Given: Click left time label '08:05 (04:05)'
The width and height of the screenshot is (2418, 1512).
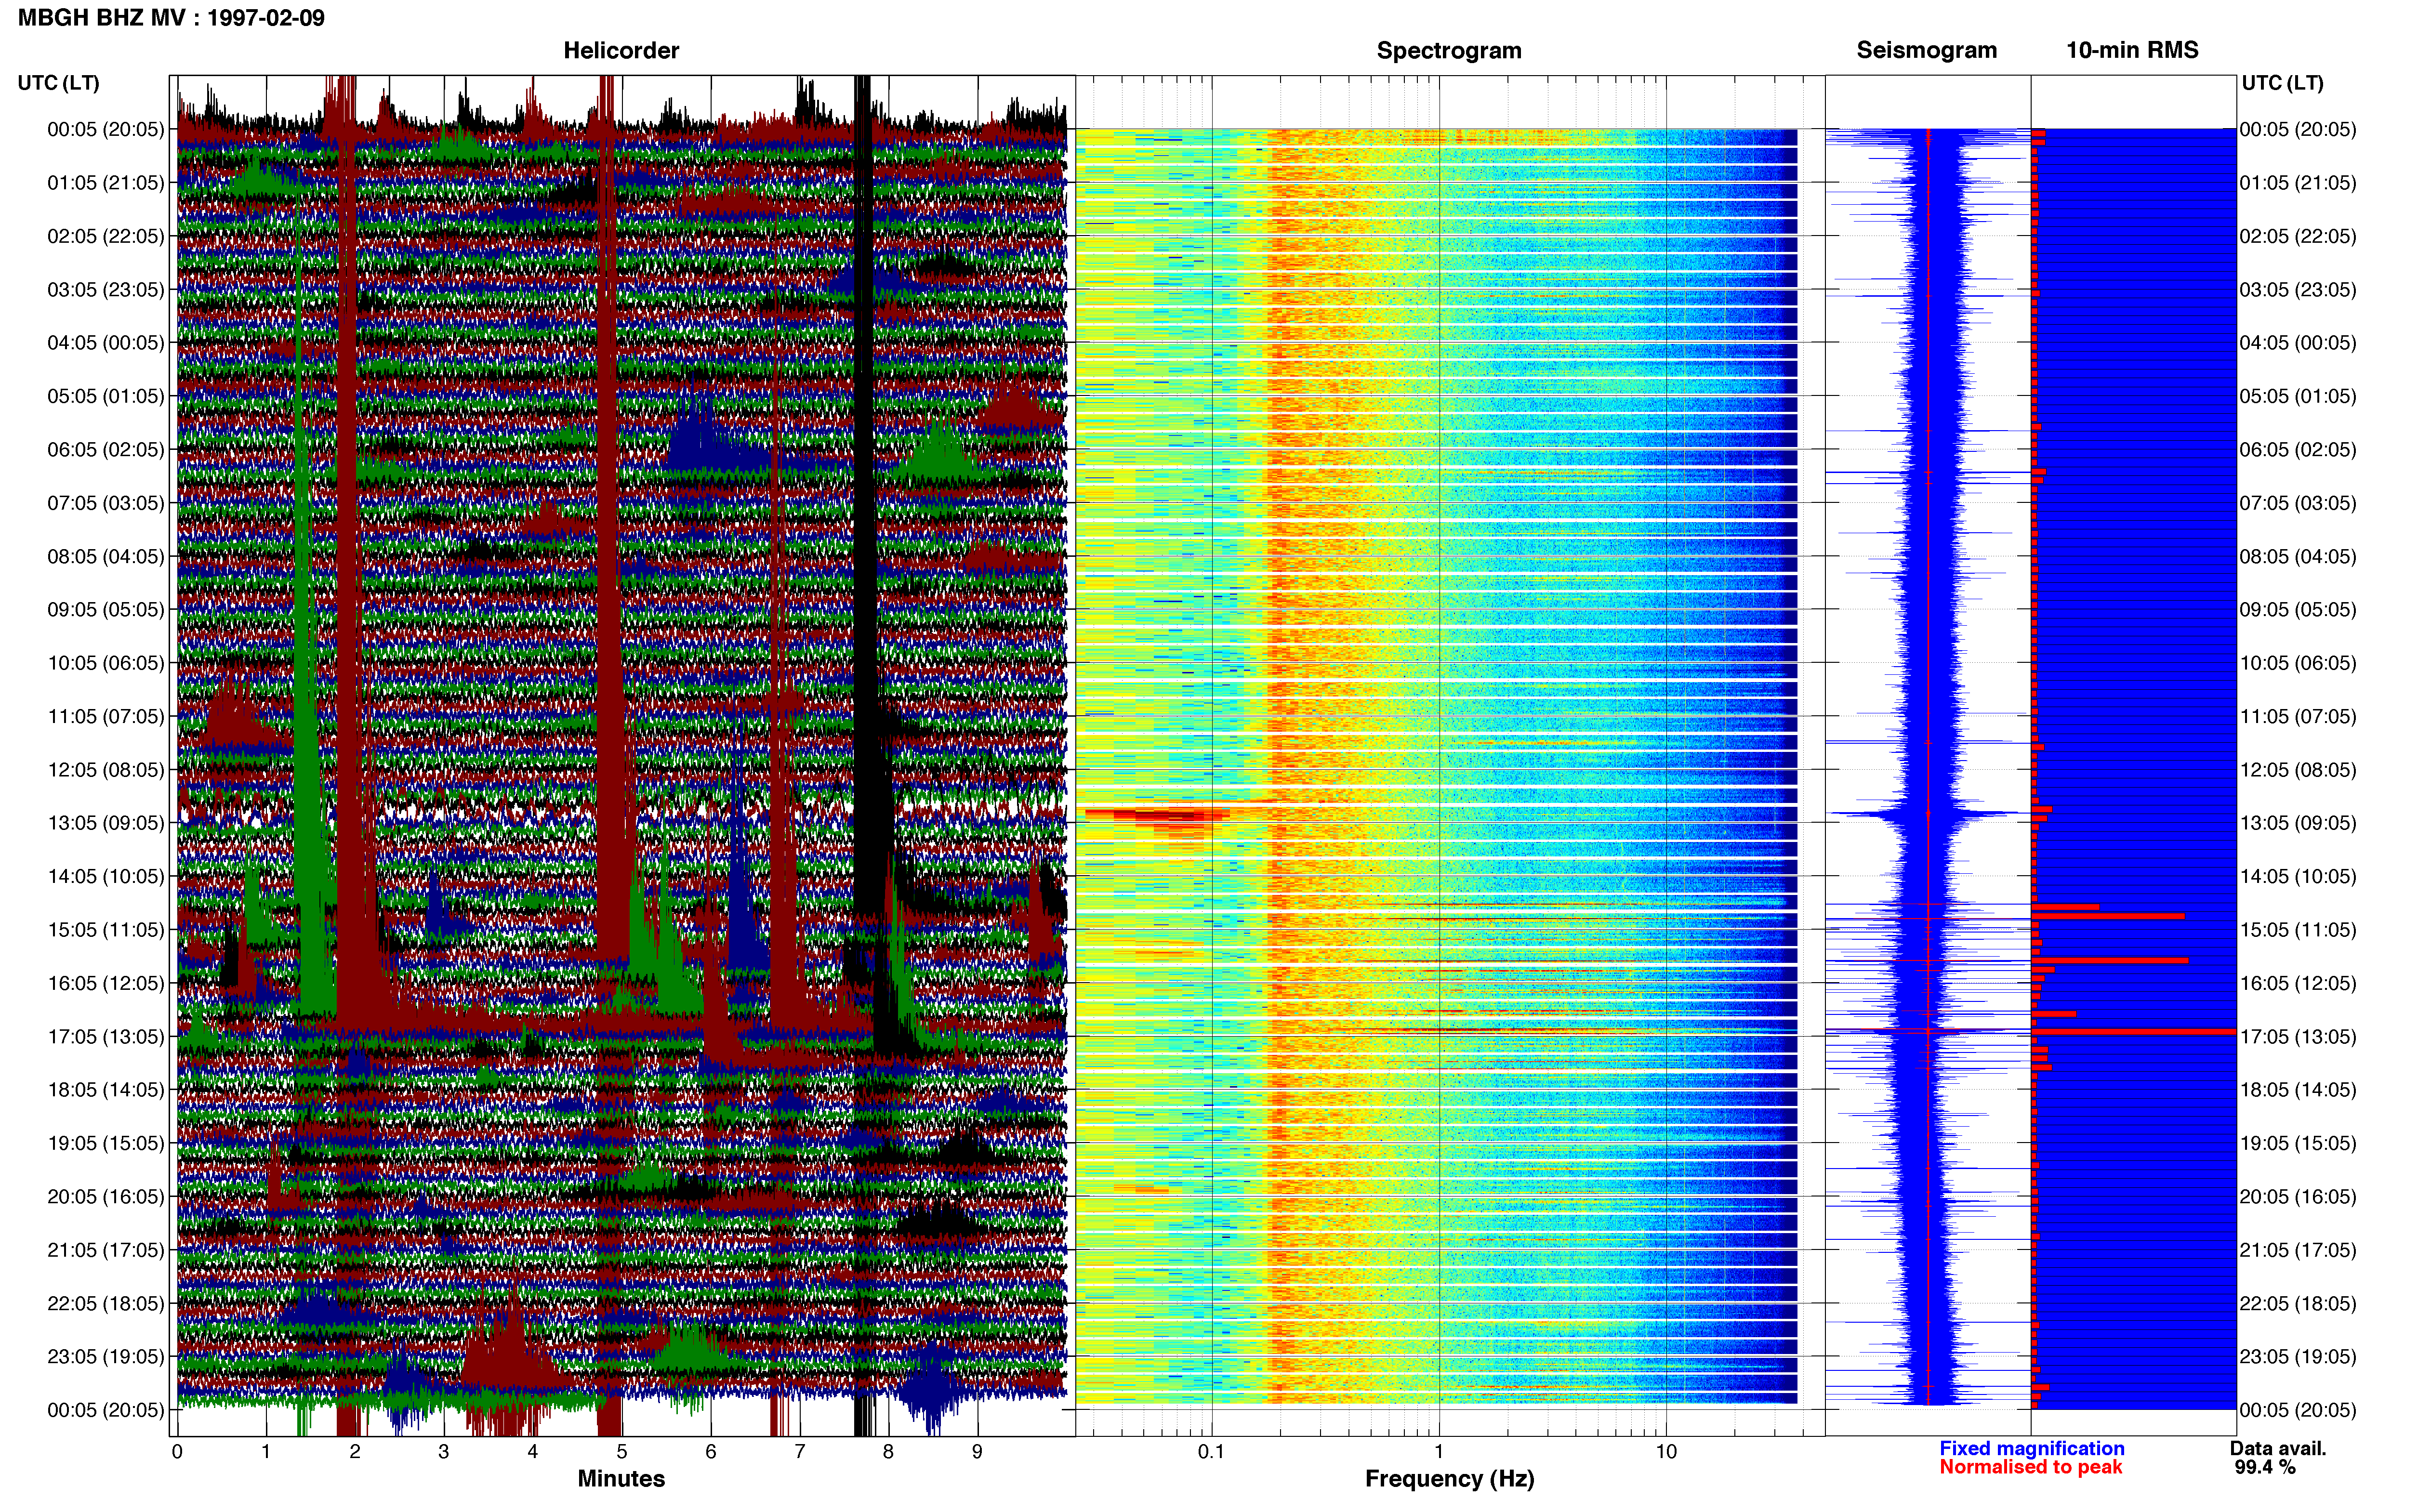Looking at the screenshot, I should pyautogui.click(x=105, y=556).
